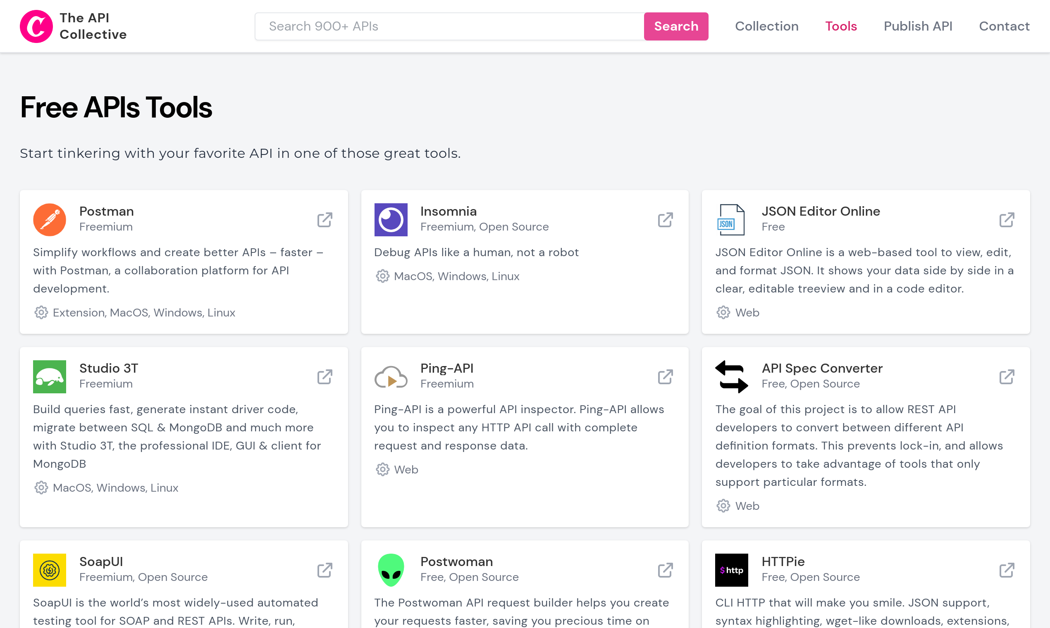This screenshot has height=628, width=1050.
Task: Open the external link for Studio 3T
Action: tap(325, 377)
